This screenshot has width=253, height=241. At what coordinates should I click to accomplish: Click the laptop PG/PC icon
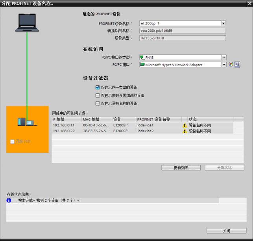[27, 22]
